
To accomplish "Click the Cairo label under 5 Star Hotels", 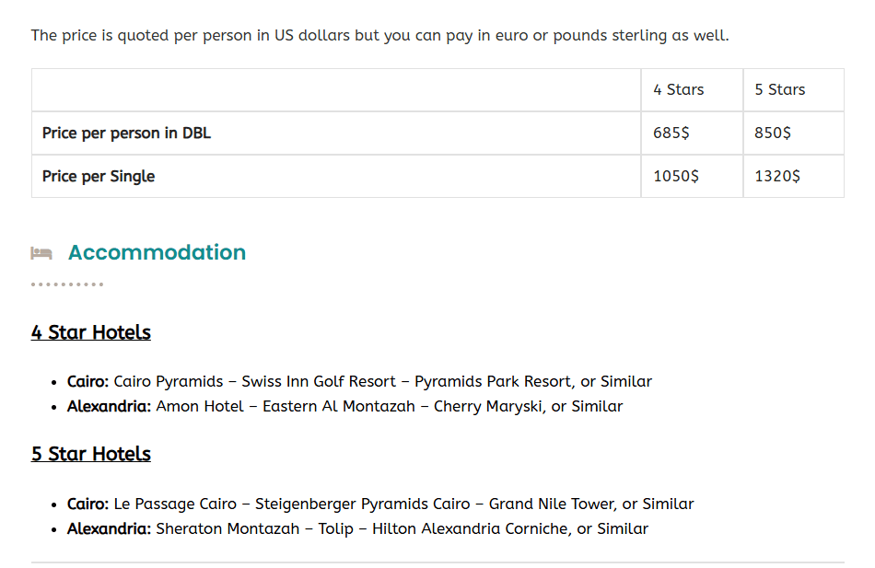I will pyautogui.click(x=88, y=504).
